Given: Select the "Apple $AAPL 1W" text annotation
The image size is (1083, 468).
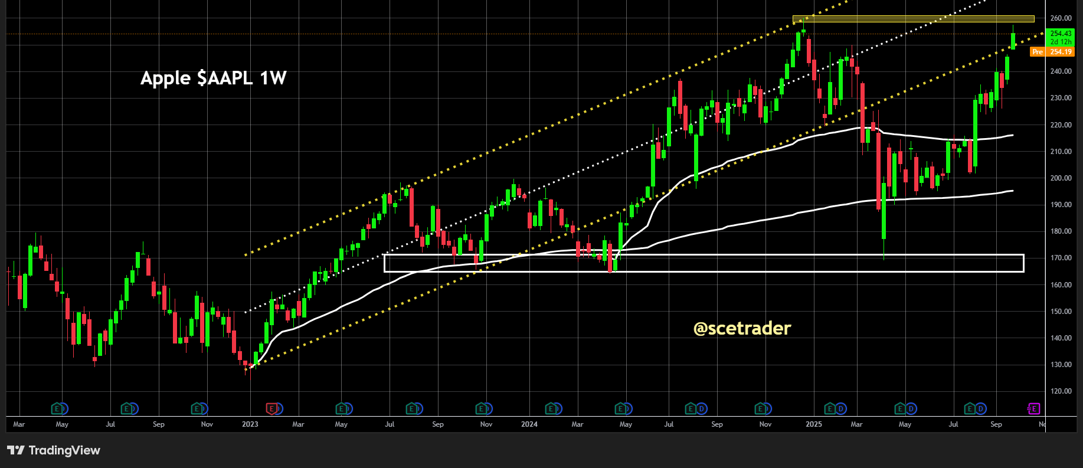Looking at the screenshot, I should (213, 78).
